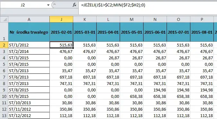Screen dimensions: 217x119
Task: Select cell ST/3/2015
Action: click(x=29, y=58)
